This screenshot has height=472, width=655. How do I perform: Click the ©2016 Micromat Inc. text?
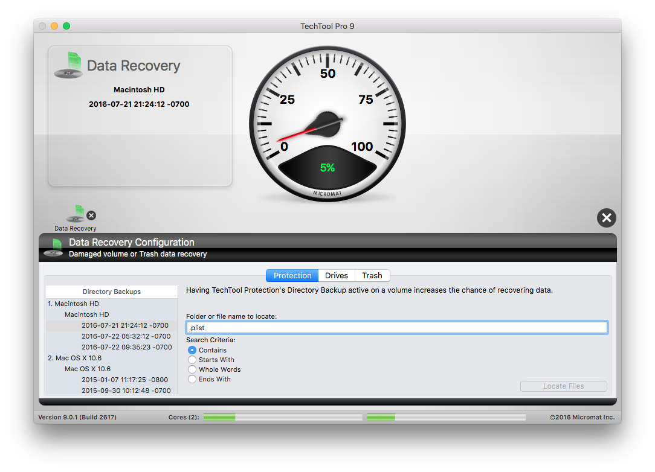pos(582,417)
